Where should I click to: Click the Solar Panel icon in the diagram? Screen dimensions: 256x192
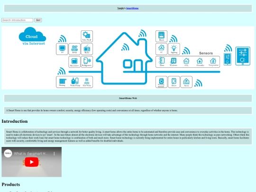pyautogui.click(x=87, y=36)
